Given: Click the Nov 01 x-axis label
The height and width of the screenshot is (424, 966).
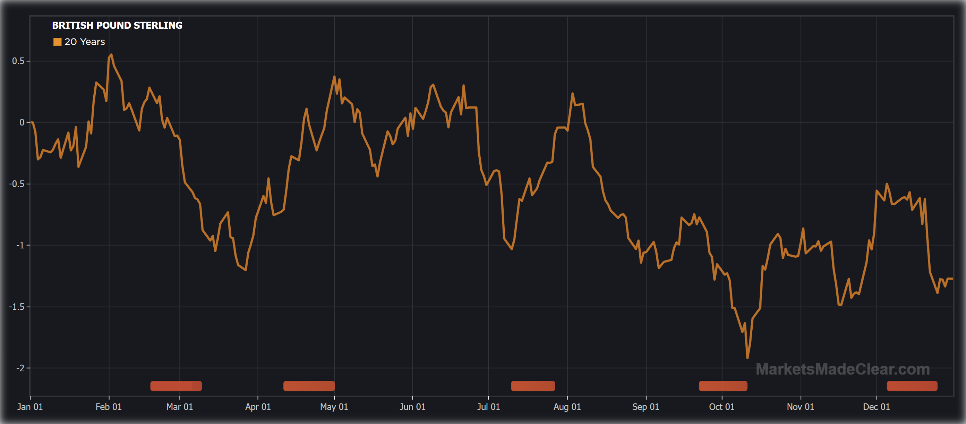Looking at the screenshot, I should (x=800, y=407).
